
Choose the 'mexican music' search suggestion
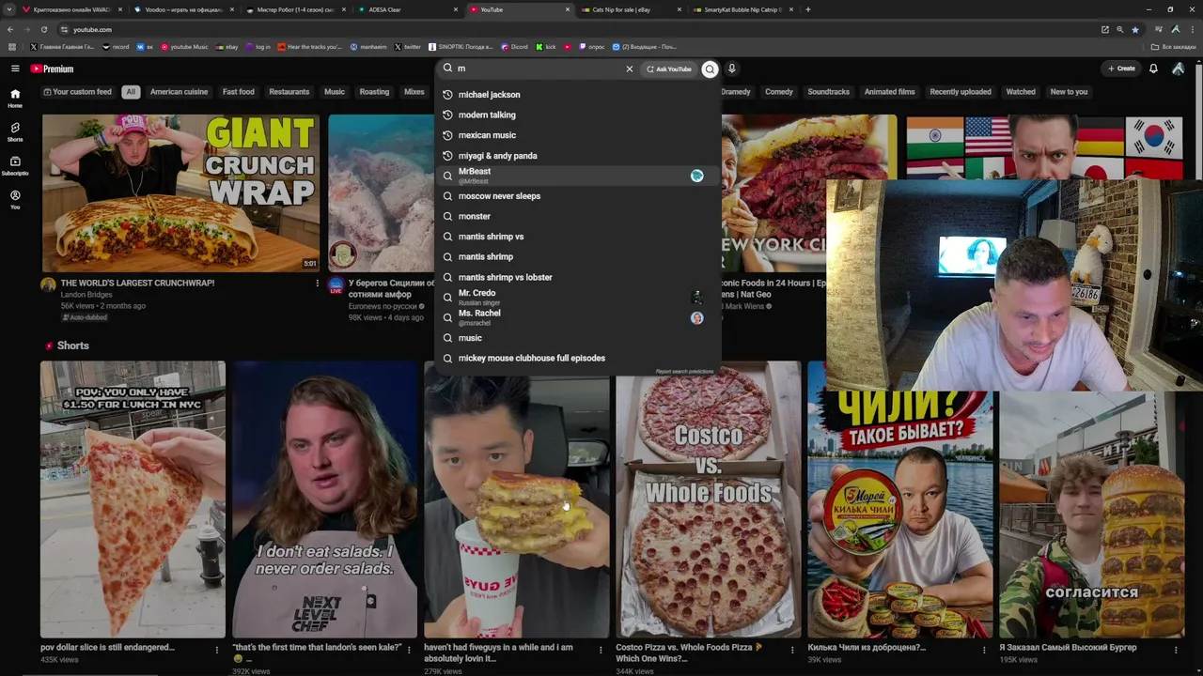[578, 135]
